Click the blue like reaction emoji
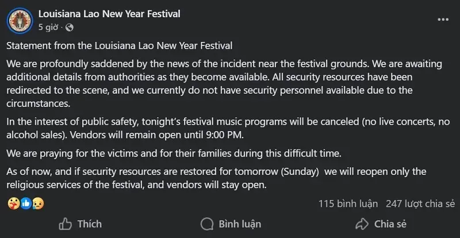Viewport: 460px width, 238px height. [x=25, y=204]
